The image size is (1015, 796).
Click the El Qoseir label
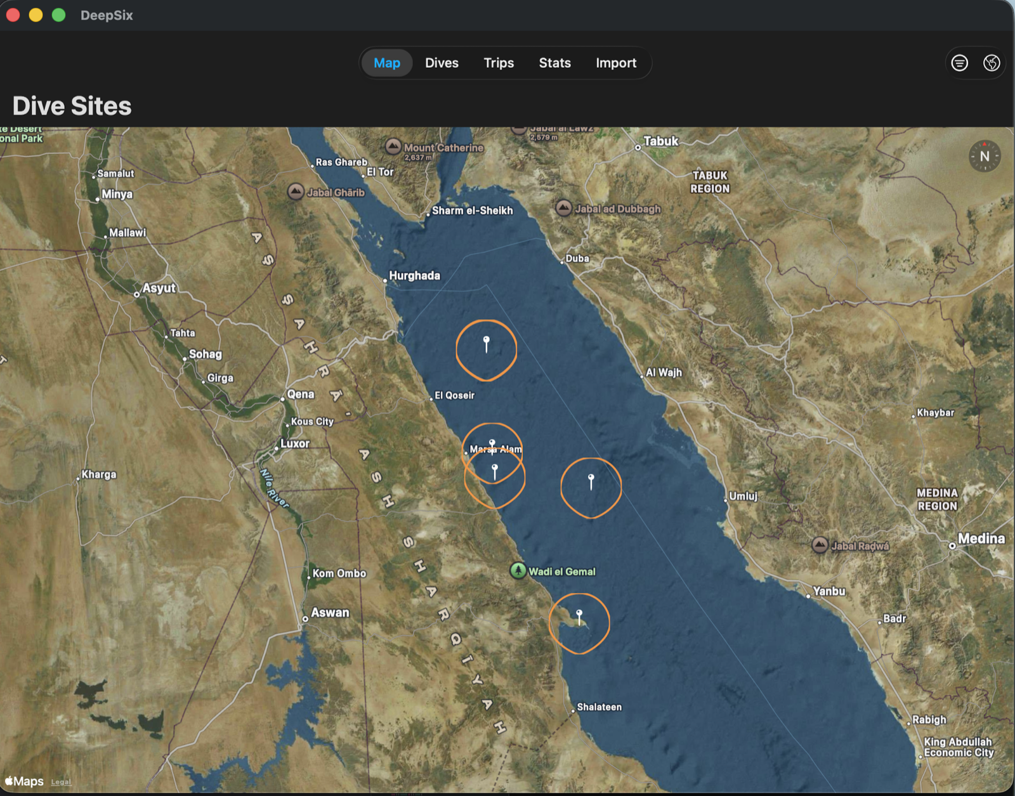tap(455, 395)
